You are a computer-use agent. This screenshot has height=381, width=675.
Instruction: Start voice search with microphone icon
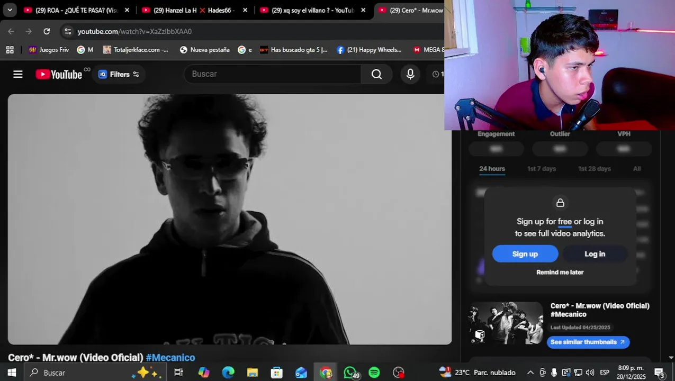tap(410, 74)
